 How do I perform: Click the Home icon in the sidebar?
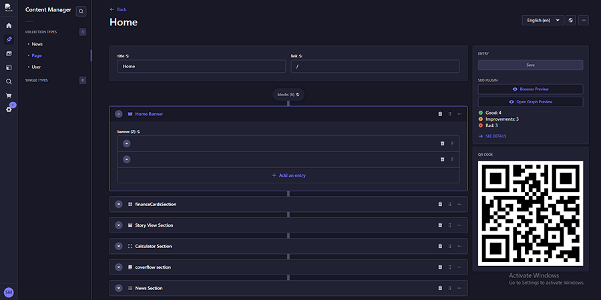point(9,25)
